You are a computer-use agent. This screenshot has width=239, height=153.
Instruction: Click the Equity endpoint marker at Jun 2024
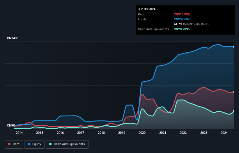click(234, 47)
